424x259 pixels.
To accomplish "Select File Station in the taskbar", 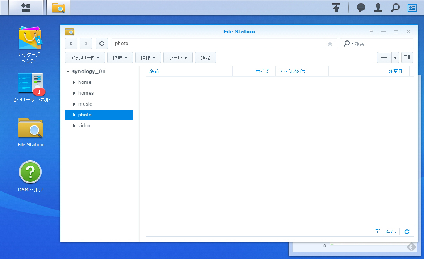I will pos(58,7).
